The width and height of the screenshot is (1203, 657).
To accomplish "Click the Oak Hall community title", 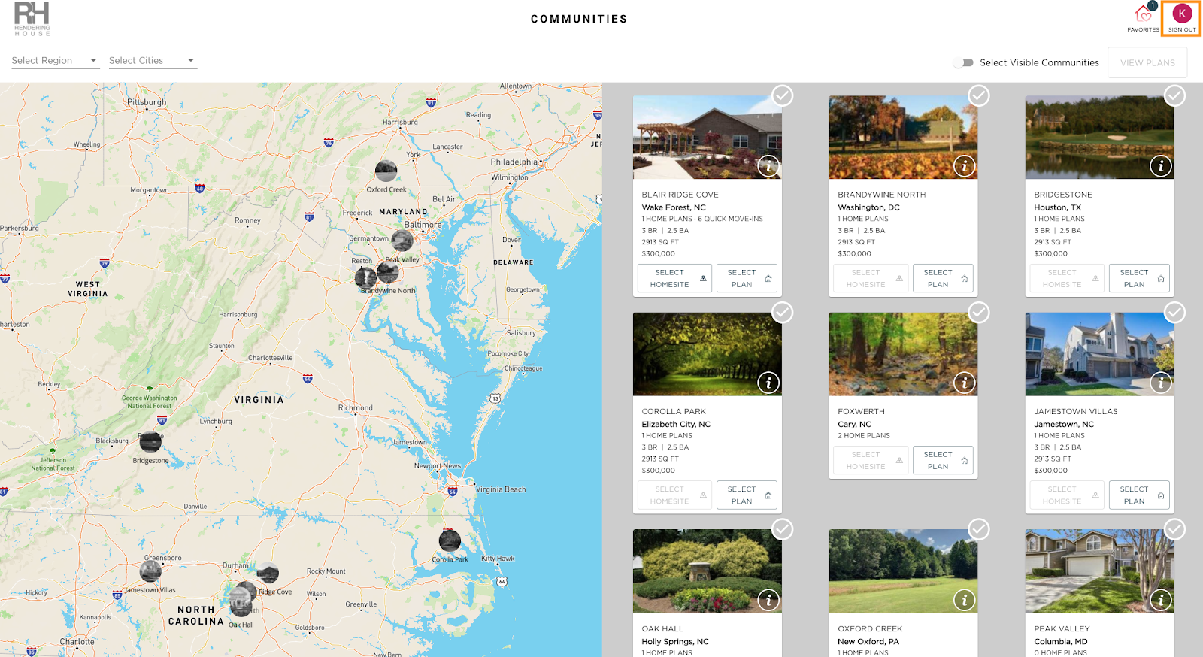I will (x=662, y=628).
